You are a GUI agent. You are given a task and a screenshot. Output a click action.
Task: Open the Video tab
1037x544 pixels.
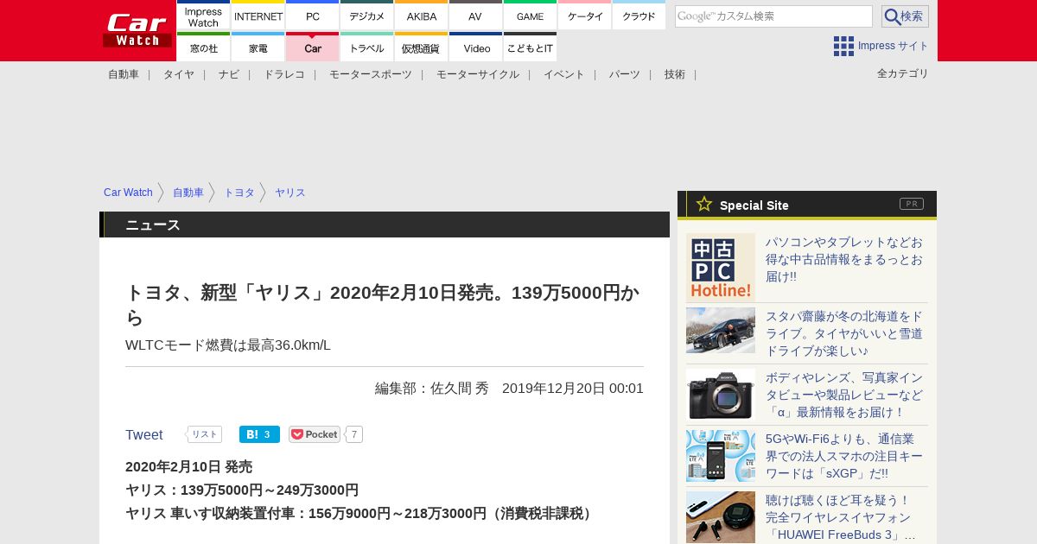(x=475, y=47)
